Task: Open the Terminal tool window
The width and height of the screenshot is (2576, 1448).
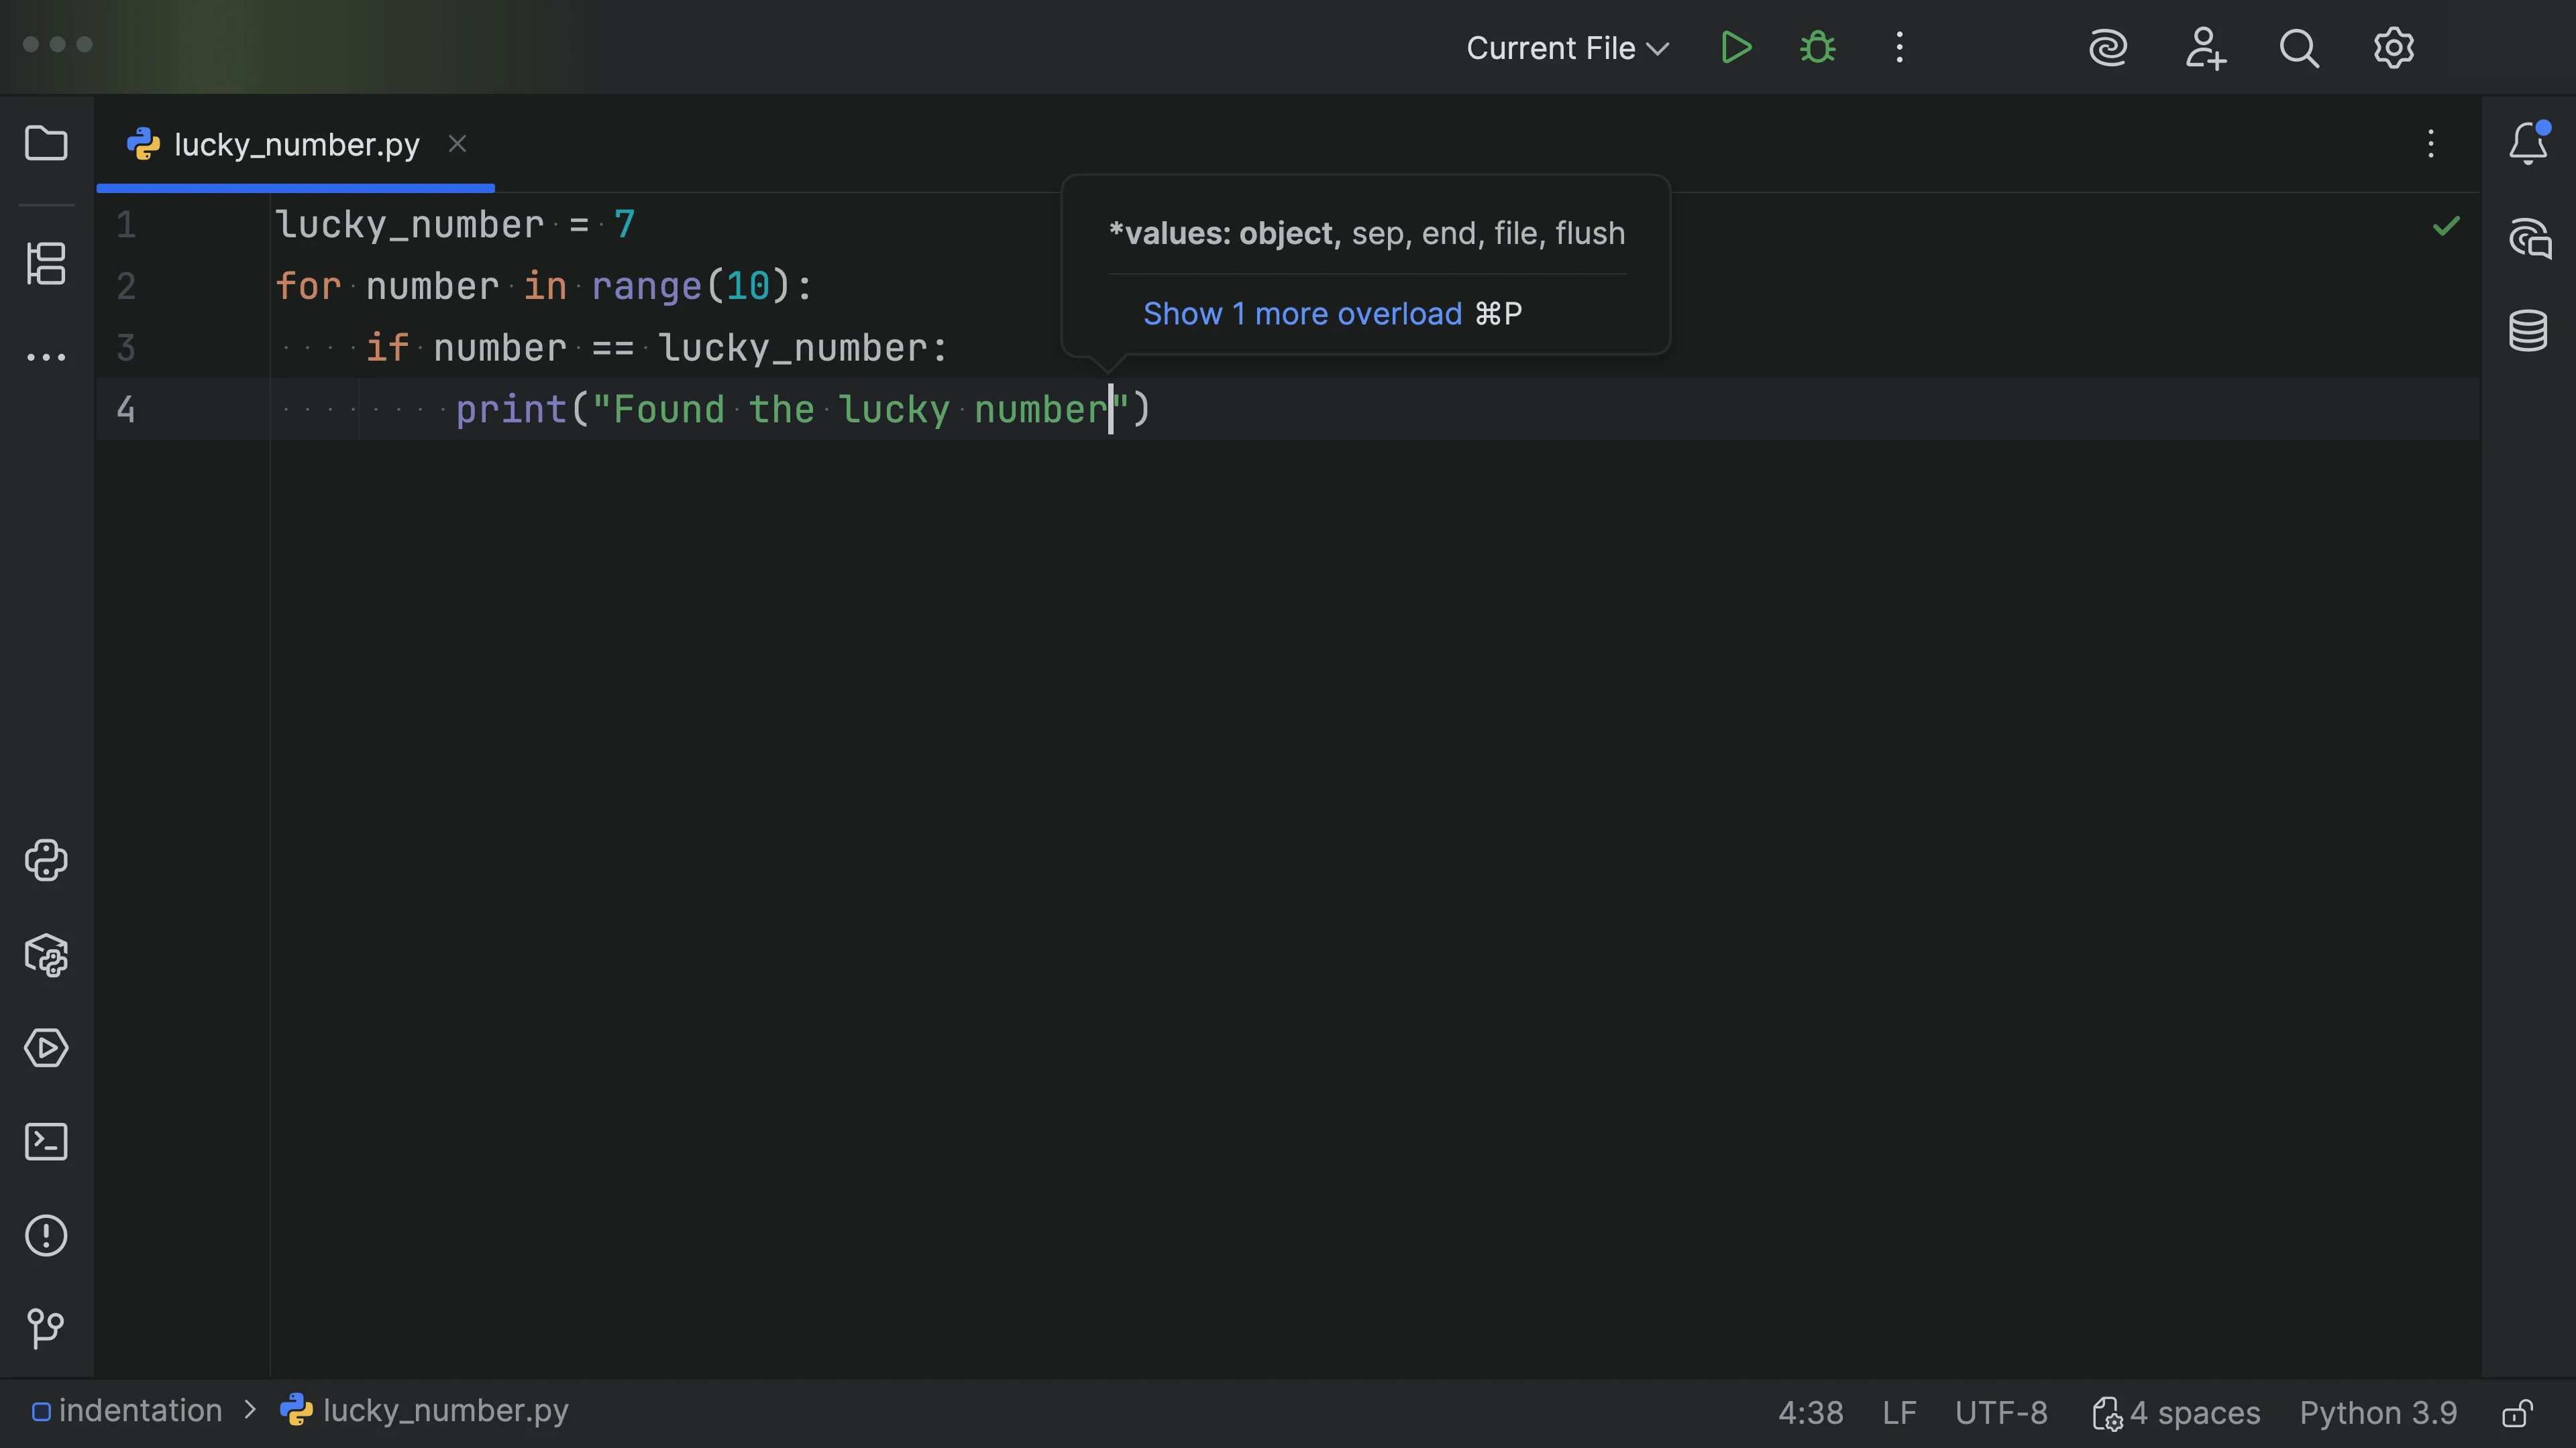Action: (46, 1141)
